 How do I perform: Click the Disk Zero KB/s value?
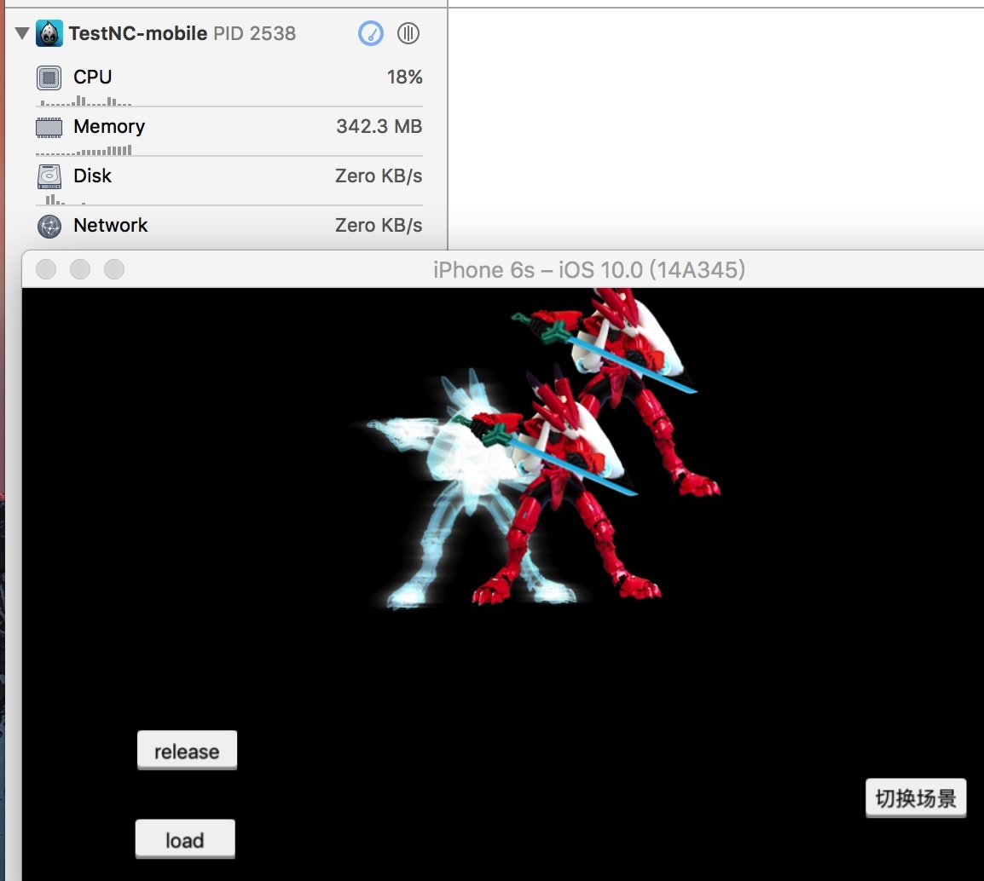pyautogui.click(x=379, y=176)
